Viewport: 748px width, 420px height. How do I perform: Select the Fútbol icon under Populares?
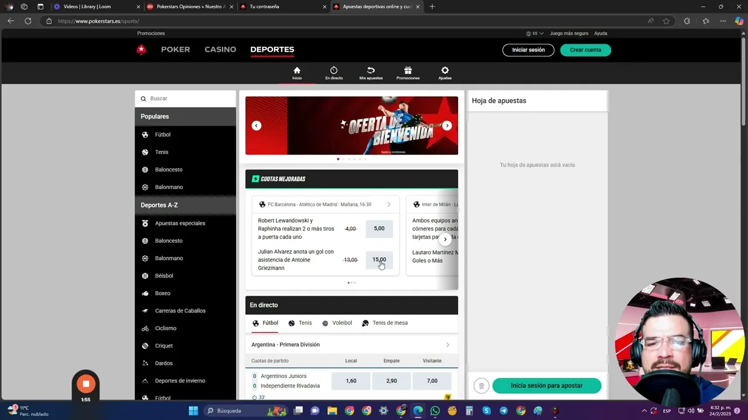click(x=145, y=135)
